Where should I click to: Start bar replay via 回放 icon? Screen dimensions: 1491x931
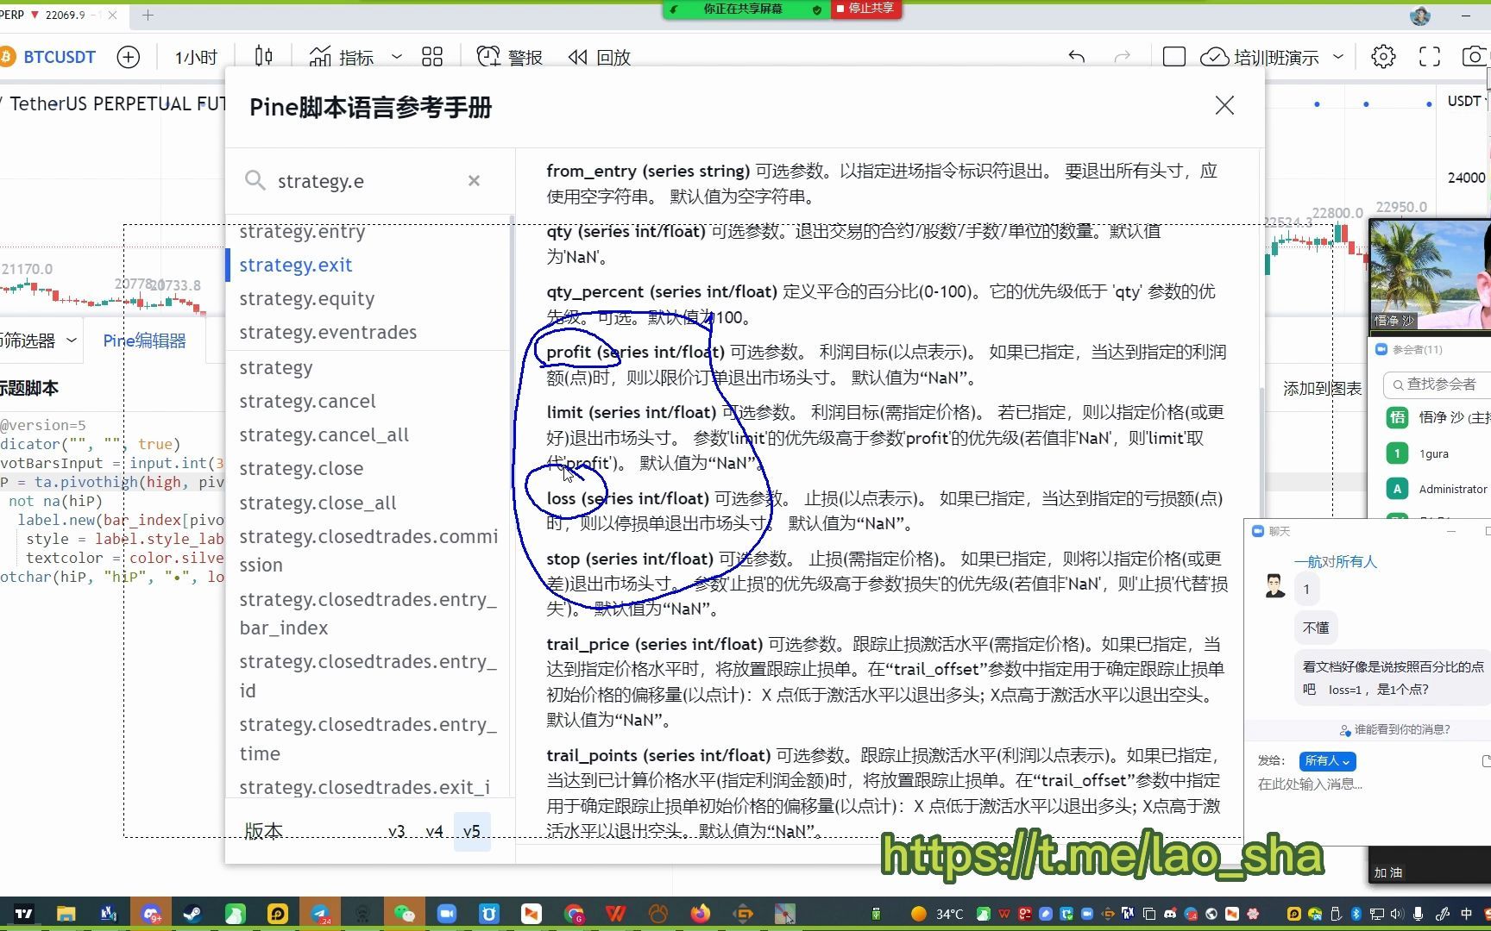(599, 57)
